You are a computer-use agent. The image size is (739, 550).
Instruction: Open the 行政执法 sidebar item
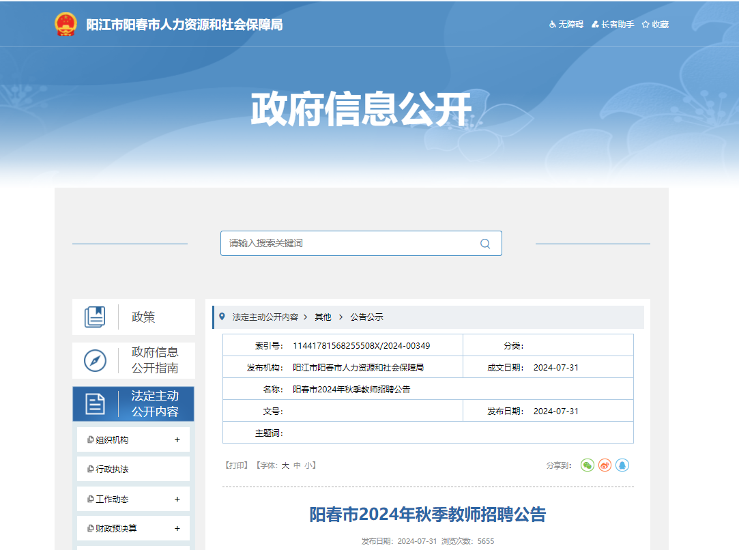(113, 469)
